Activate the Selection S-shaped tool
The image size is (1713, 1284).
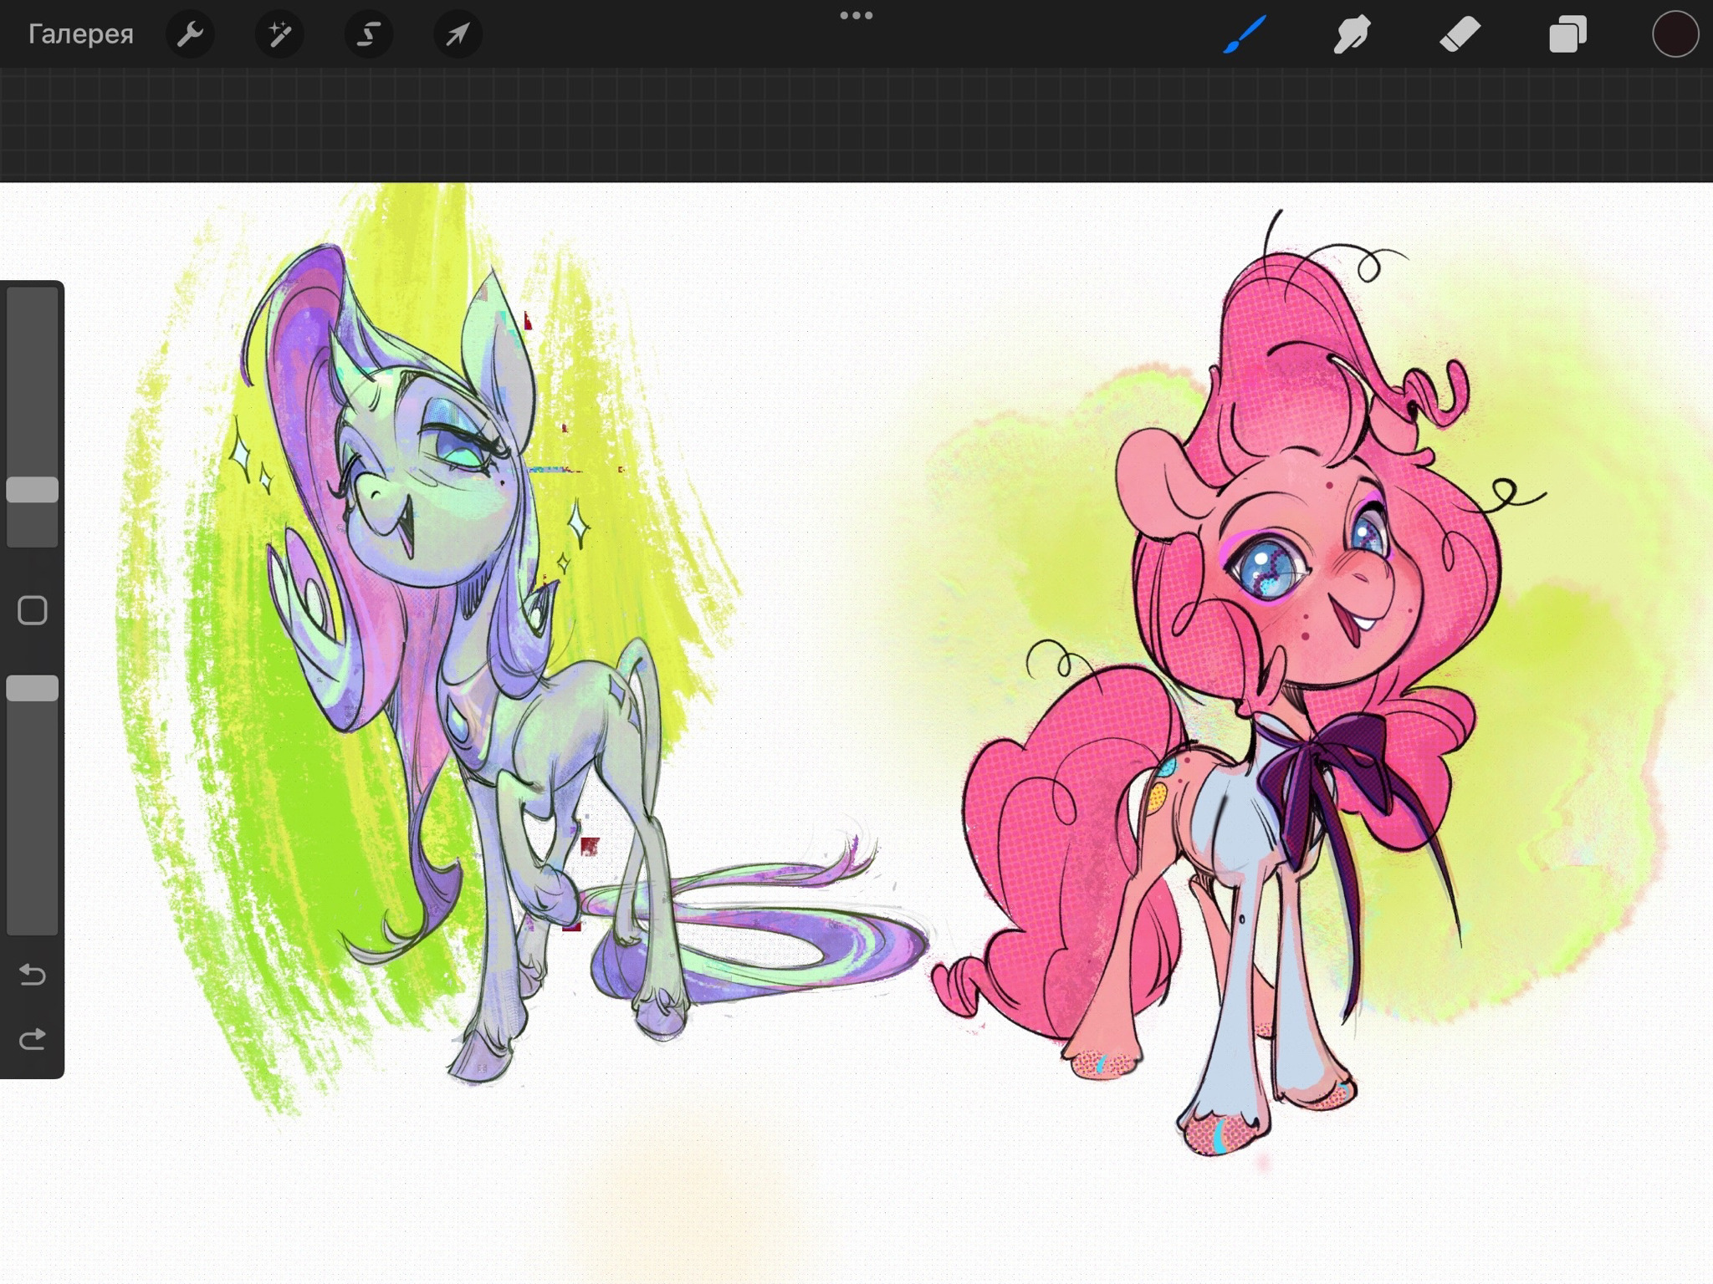(x=368, y=34)
